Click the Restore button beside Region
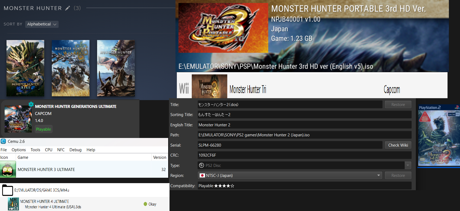Image resolution: width=460 pixels, height=211 pixels. 398,176
